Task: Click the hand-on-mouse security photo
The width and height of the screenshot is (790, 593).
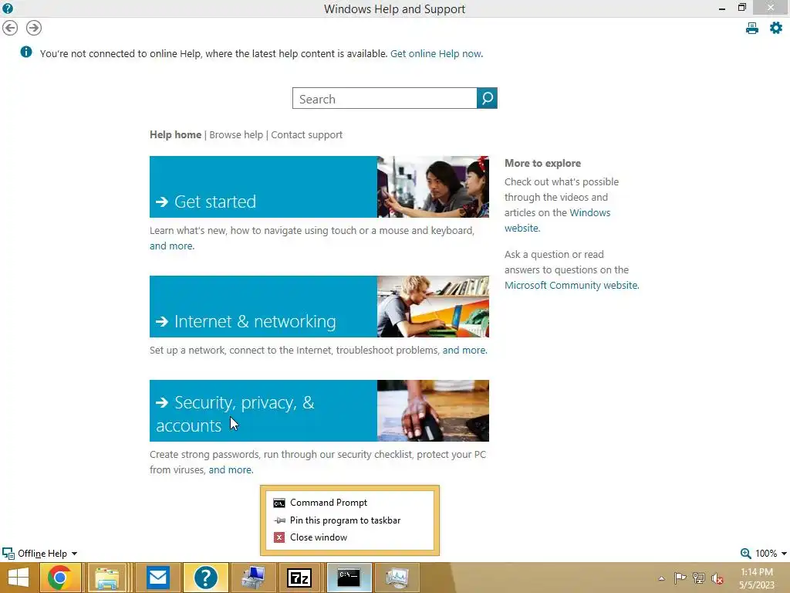Action: [433, 411]
